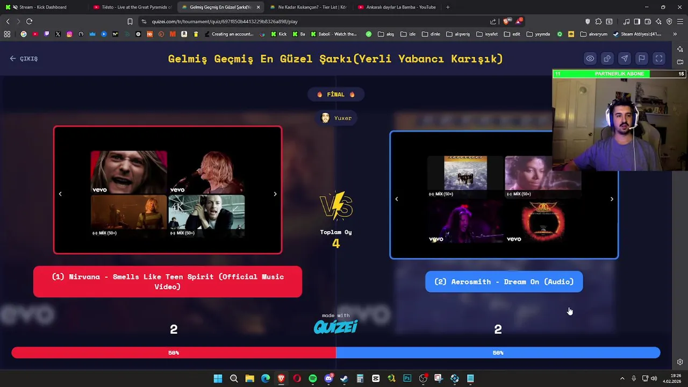
Task: Open Discord from taskbar
Action: [x=328, y=378]
